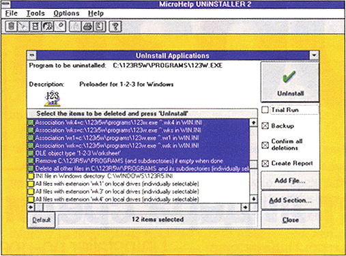Click the '12 items selected' status text

pyautogui.click(x=158, y=220)
